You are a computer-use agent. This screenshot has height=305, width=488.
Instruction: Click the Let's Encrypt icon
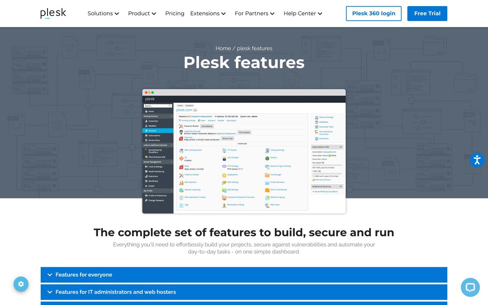tap(224, 158)
